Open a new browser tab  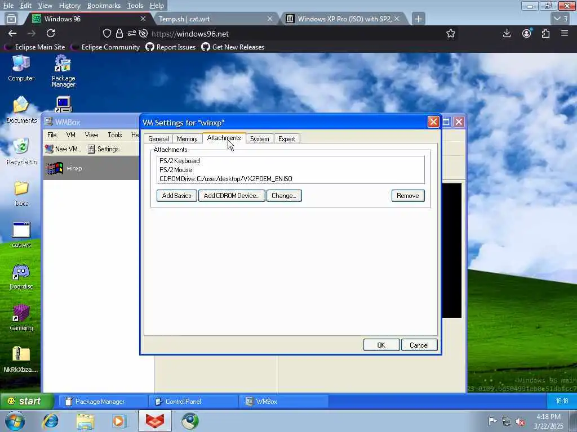pos(418,19)
